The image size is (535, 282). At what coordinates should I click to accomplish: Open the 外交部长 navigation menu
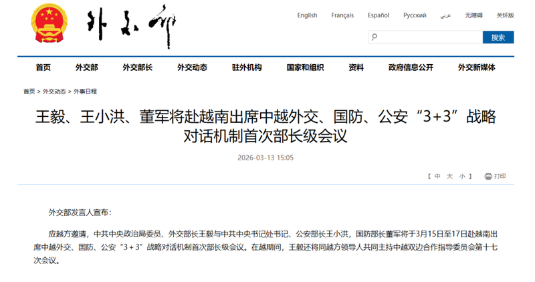pyautogui.click(x=137, y=67)
